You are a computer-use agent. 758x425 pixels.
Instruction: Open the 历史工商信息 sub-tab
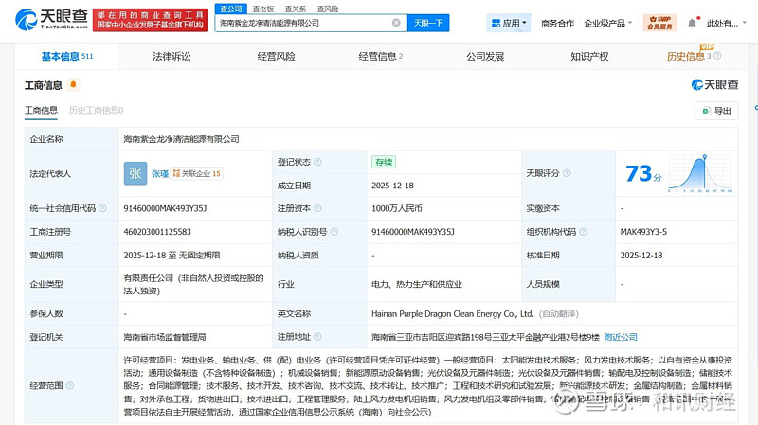pyautogui.click(x=96, y=111)
